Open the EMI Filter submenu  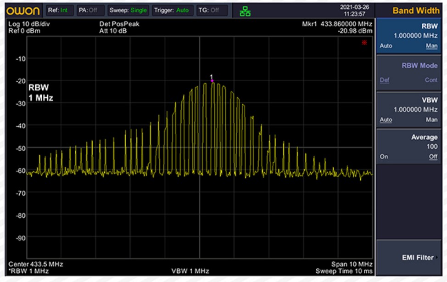(x=408, y=258)
